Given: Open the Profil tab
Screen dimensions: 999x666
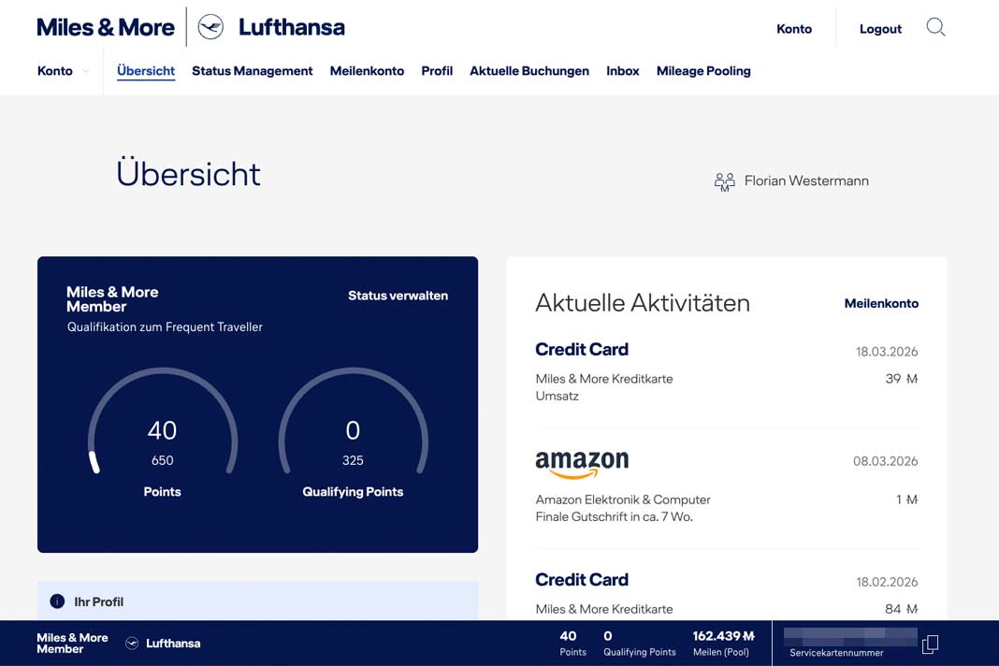Looking at the screenshot, I should pos(437,71).
